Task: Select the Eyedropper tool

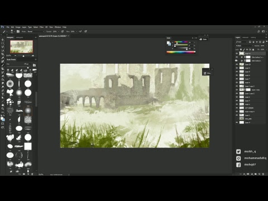Action: [3, 58]
